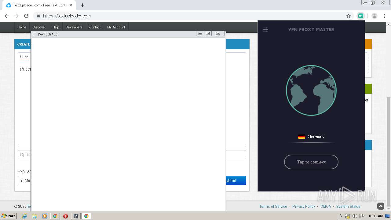The height and width of the screenshot is (220, 391).
Task: Open Internet Explorer from the taskbar
Action: 24,216
